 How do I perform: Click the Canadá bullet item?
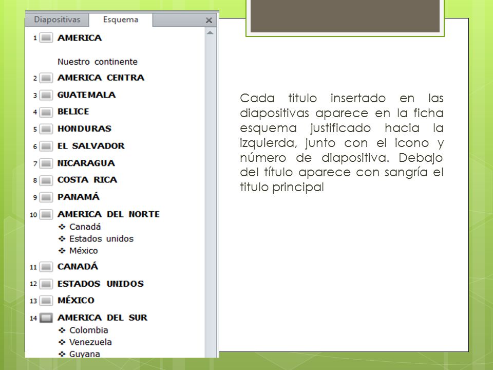[85, 227]
